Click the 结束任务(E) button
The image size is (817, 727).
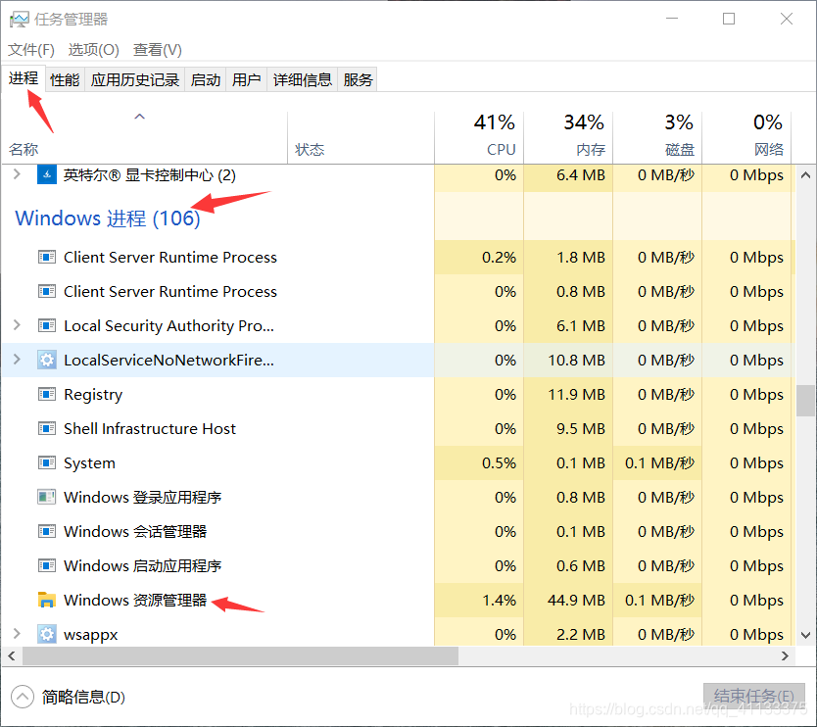coord(754,697)
